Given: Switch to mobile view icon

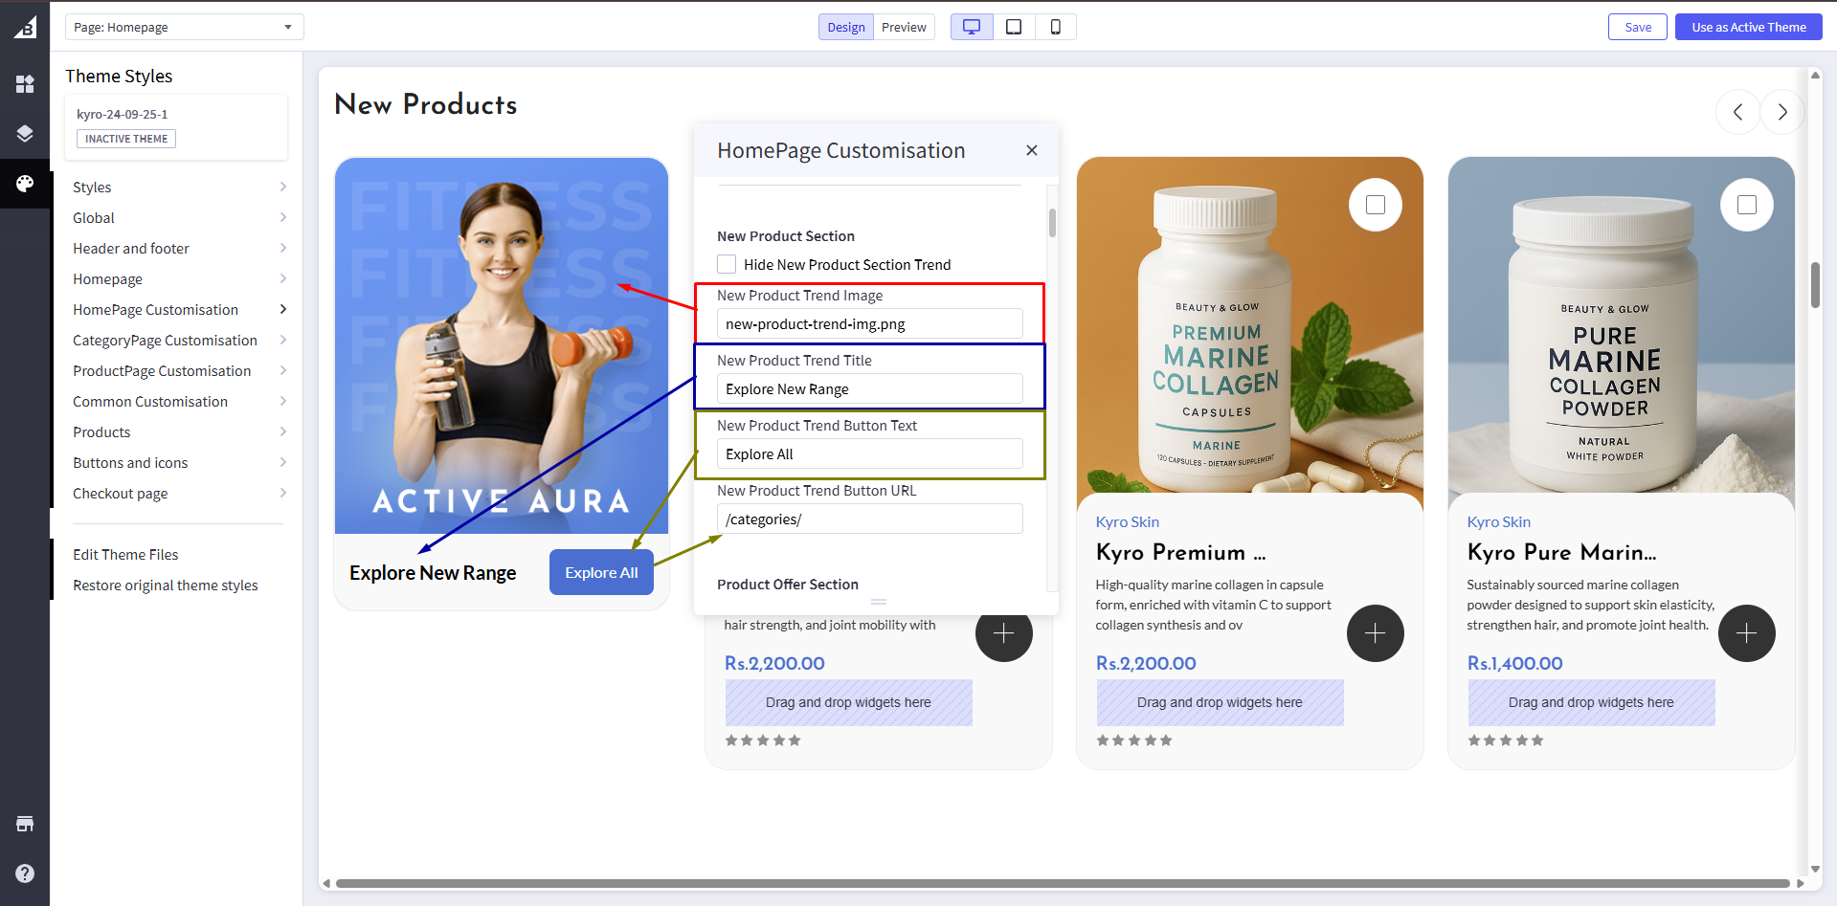Looking at the screenshot, I should click(x=1055, y=27).
